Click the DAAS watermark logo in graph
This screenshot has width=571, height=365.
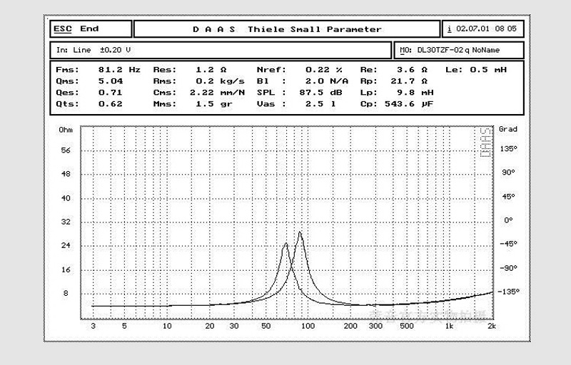click(485, 142)
